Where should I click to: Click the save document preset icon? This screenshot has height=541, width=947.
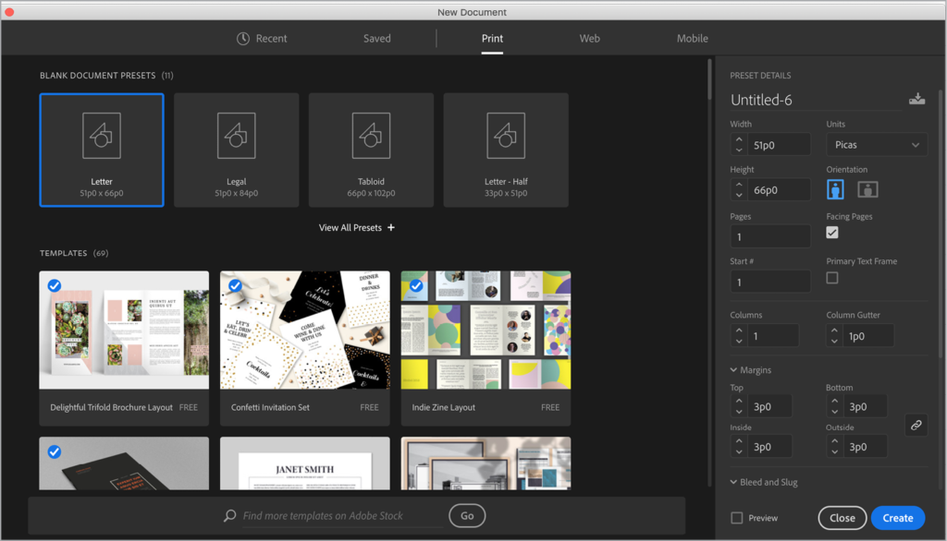click(916, 100)
